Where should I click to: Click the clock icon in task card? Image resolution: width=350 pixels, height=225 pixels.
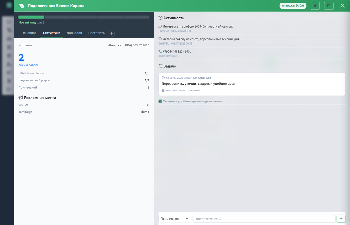click(163, 78)
